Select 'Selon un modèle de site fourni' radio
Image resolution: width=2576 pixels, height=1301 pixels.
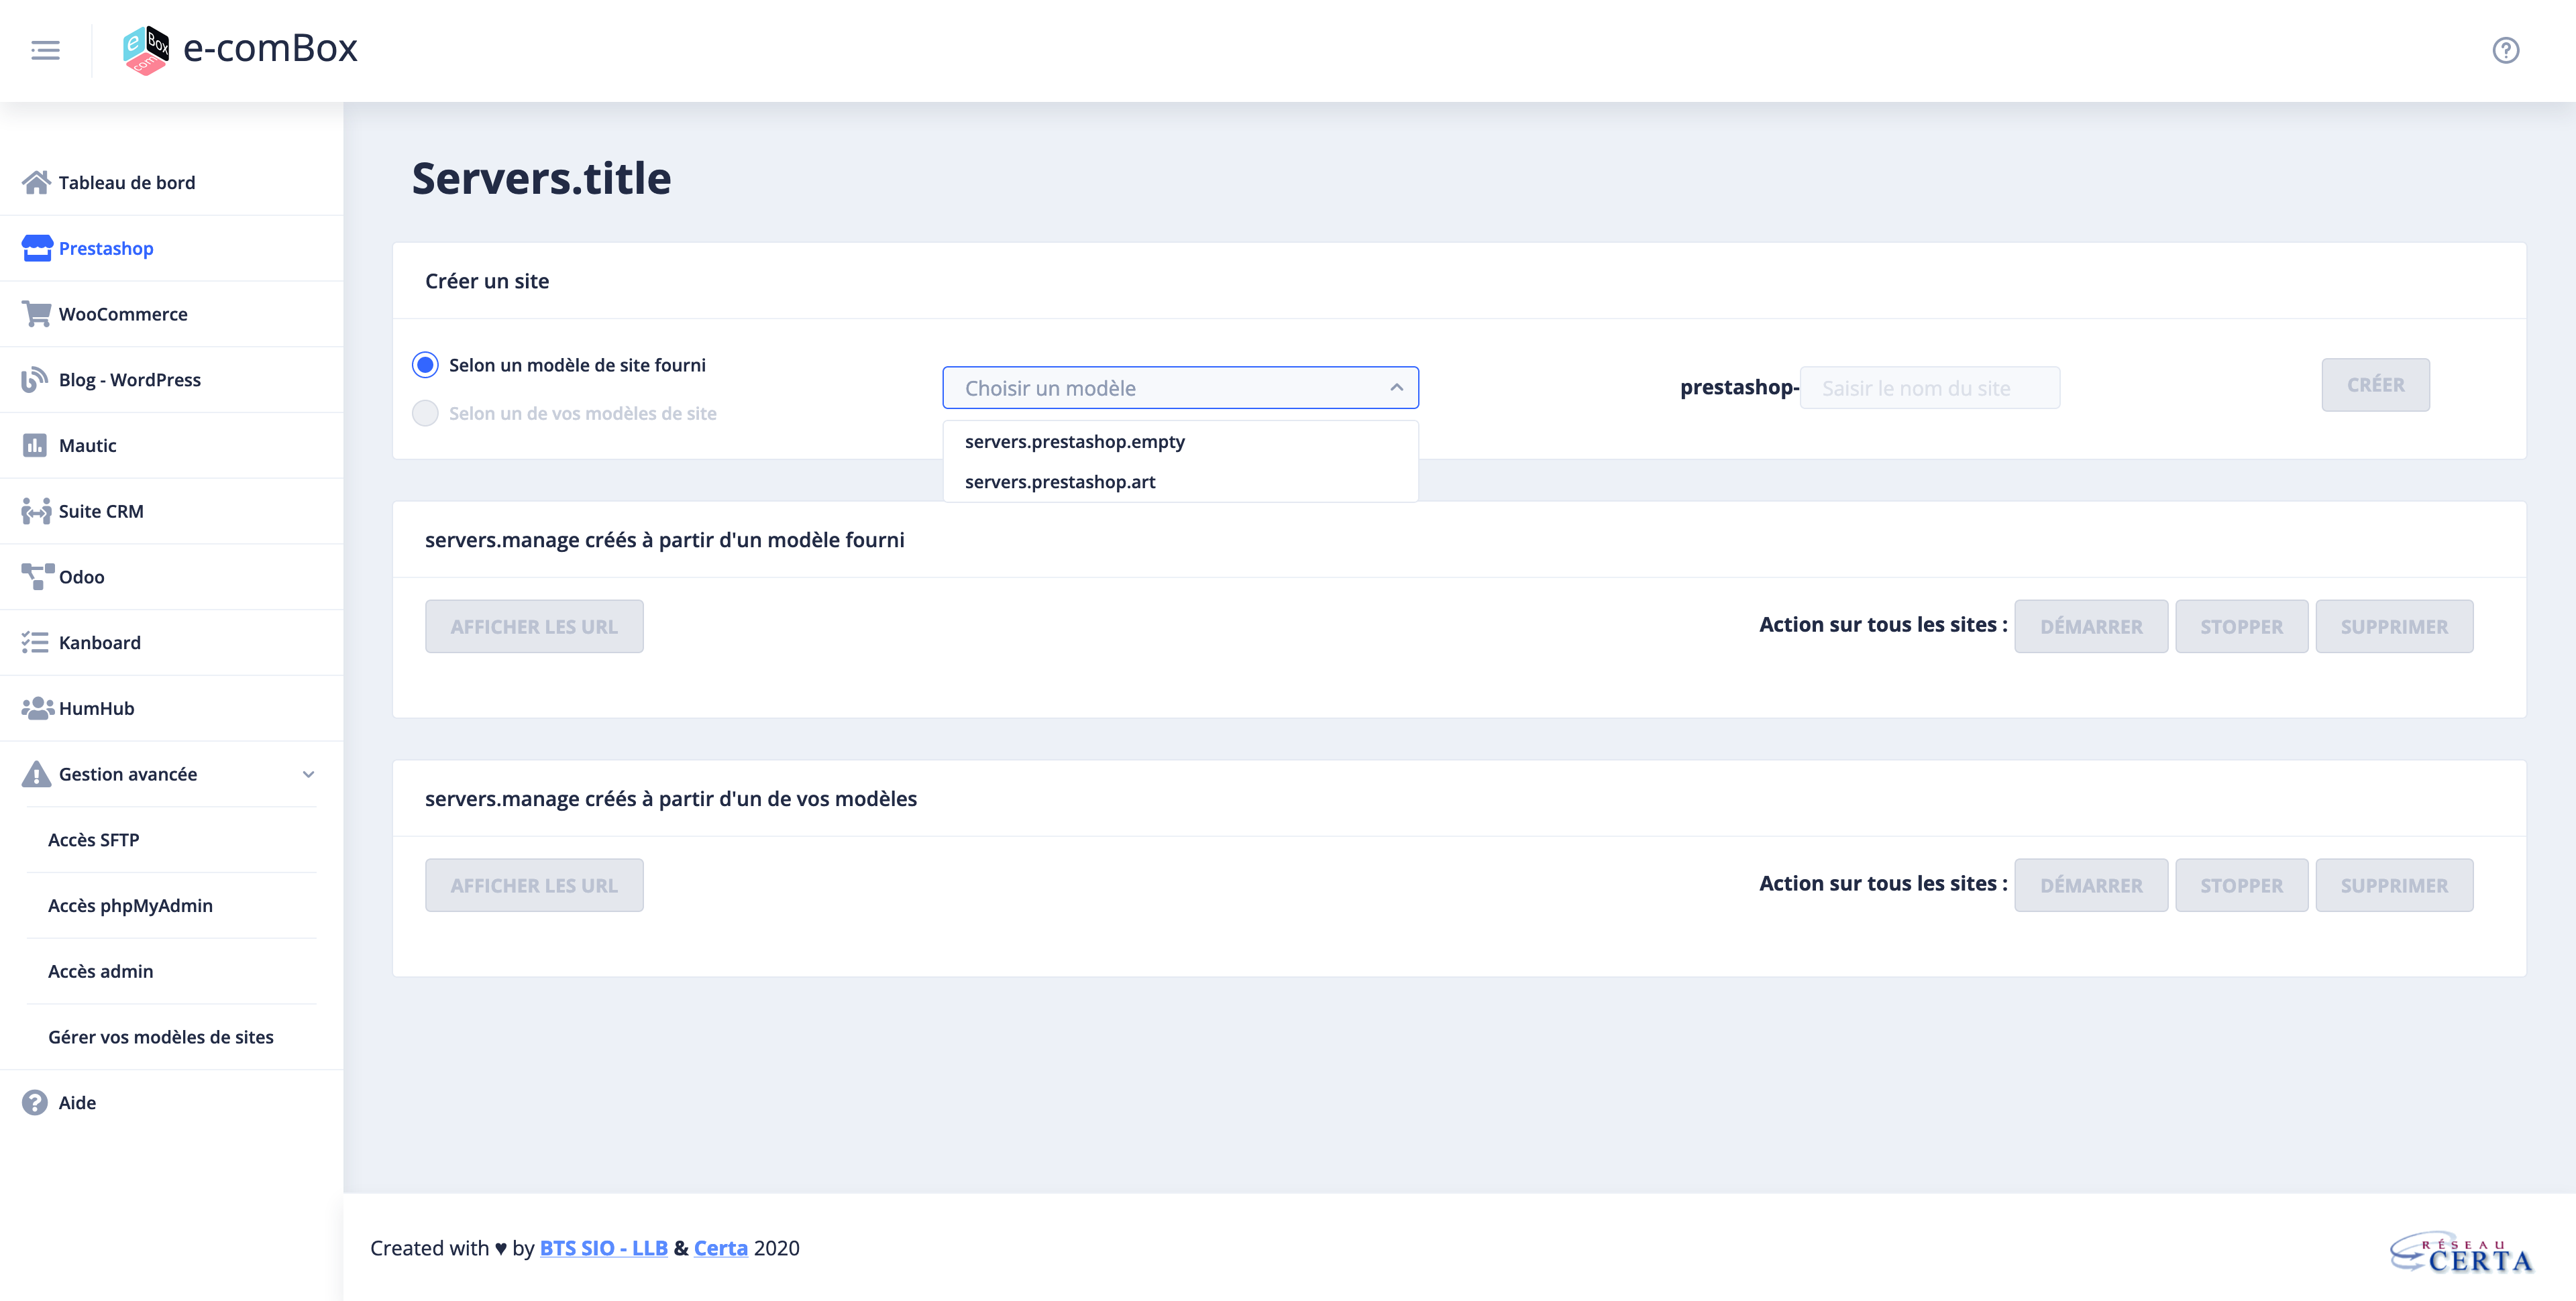pos(425,365)
